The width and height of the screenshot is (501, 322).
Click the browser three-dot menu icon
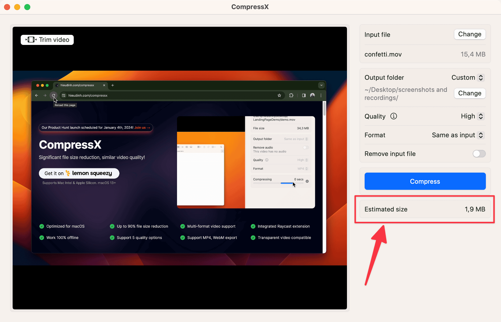(x=321, y=95)
